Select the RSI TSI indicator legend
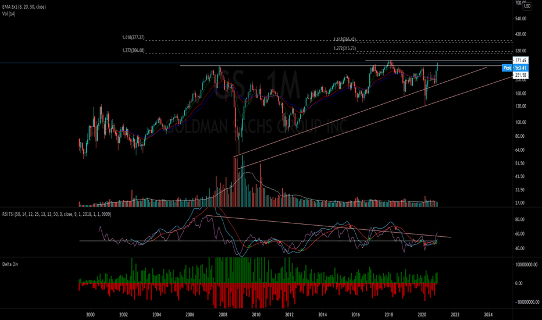Screen dimensions: 542x320 [56, 214]
